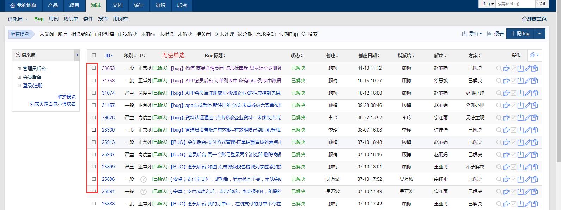The width and height of the screenshot is (561, 210).
Task: Click the close icon for bug 25913
Action: pyautogui.click(x=521, y=142)
